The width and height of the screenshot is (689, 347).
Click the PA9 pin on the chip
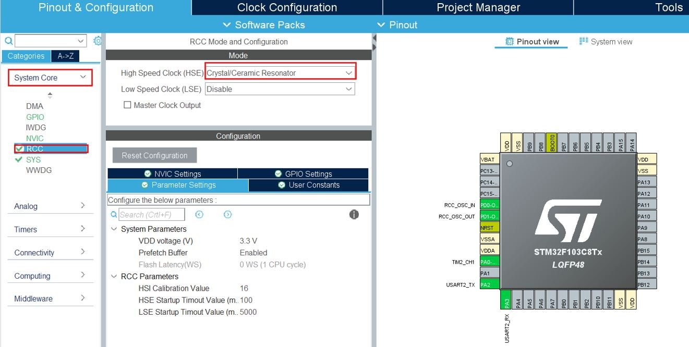(x=647, y=228)
